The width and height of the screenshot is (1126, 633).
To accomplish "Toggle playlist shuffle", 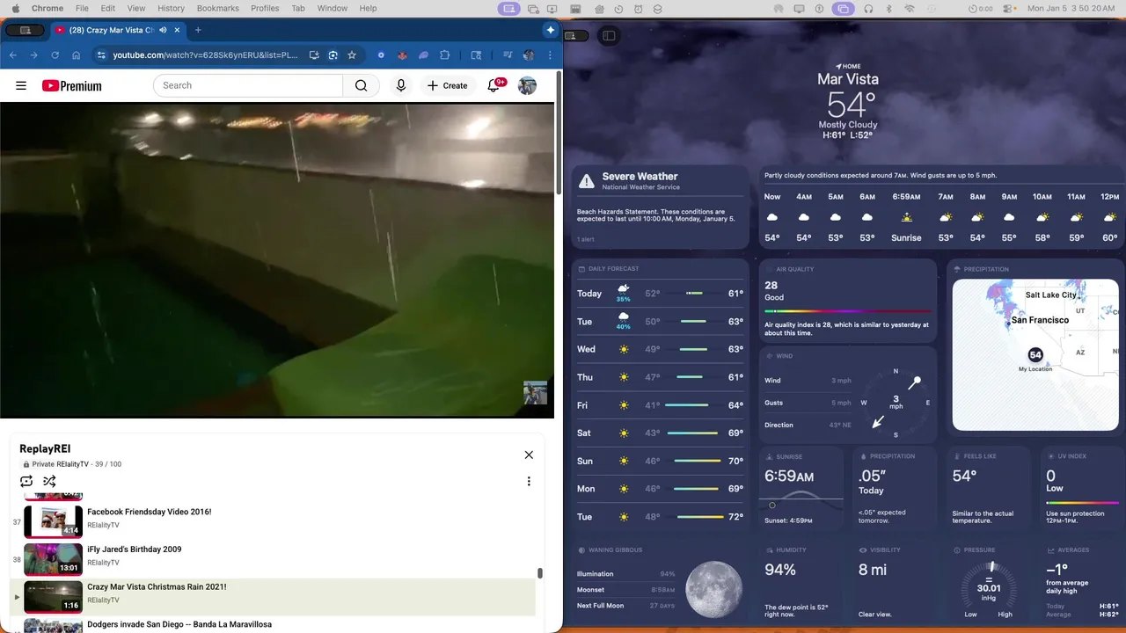I will (49, 481).
